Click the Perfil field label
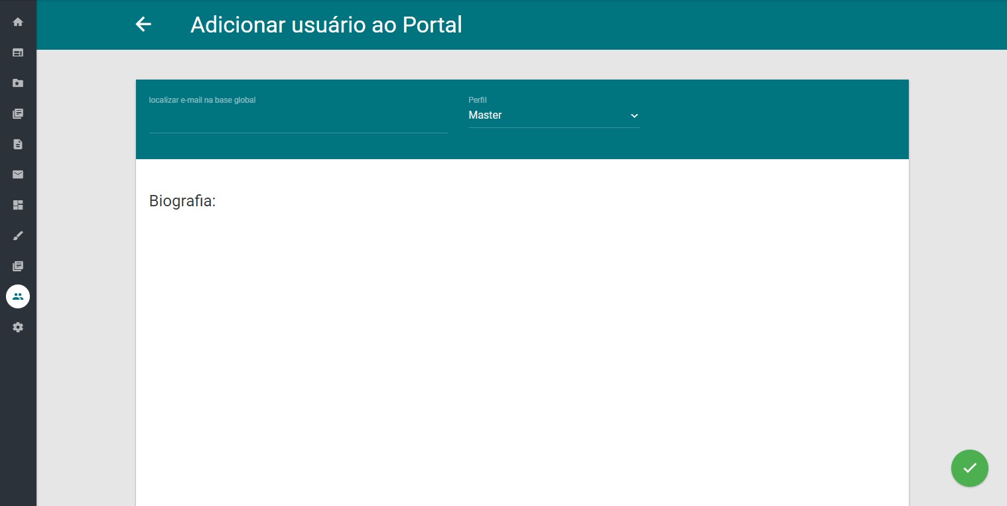The image size is (1007, 506). tap(478, 100)
